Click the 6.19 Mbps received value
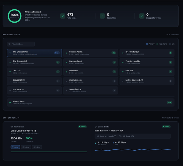 [103, 142]
